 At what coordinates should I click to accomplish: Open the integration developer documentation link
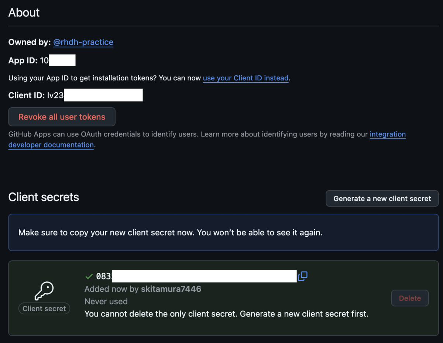[387, 134]
